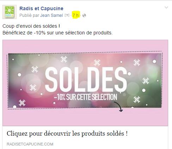Click the Bénéficiez de -10% text line
Screen dimensions: 172x149
click(x=57, y=33)
